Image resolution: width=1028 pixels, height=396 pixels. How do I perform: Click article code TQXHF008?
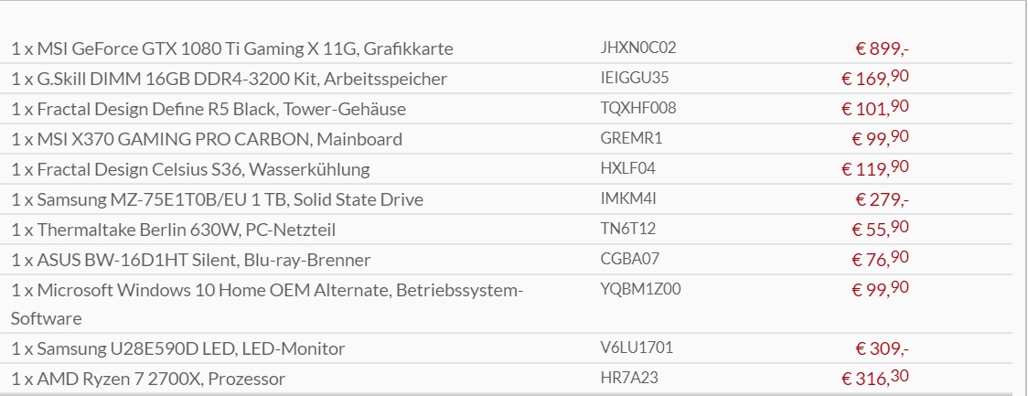coord(637,108)
